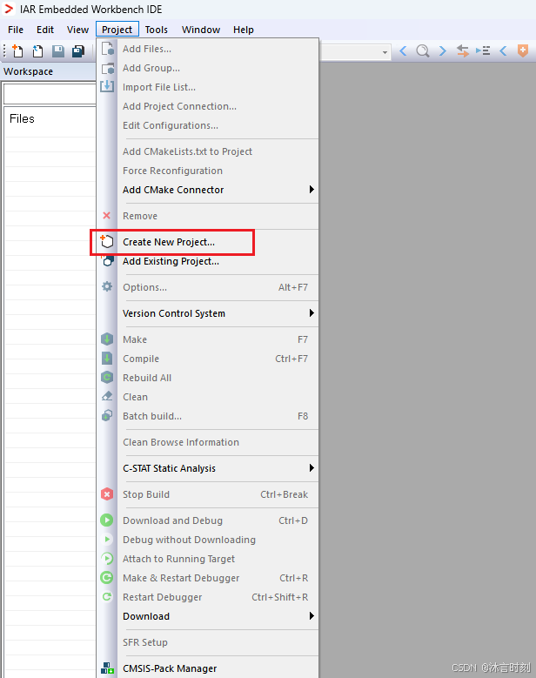The image size is (536, 678).
Task: Click the Options gear icon
Action: (x=107, y=286)
